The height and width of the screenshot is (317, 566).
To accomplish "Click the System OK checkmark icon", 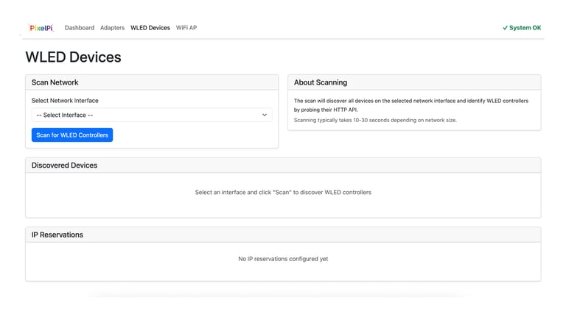I will (505, 28).
